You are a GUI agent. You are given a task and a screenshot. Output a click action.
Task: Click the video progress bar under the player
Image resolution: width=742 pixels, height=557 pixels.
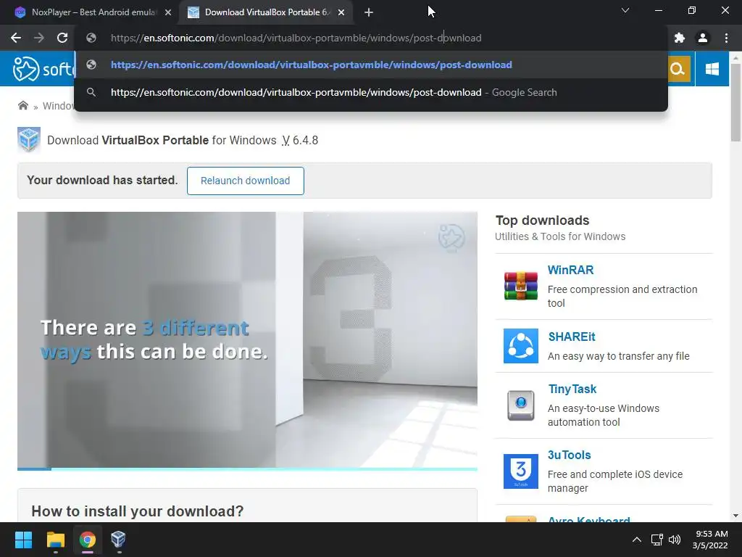click(x=247, y=469)
